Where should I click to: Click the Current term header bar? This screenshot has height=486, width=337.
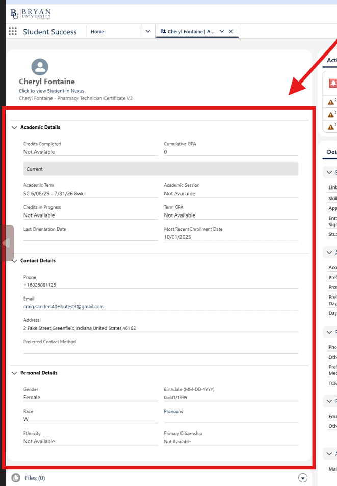click(161, 169)
